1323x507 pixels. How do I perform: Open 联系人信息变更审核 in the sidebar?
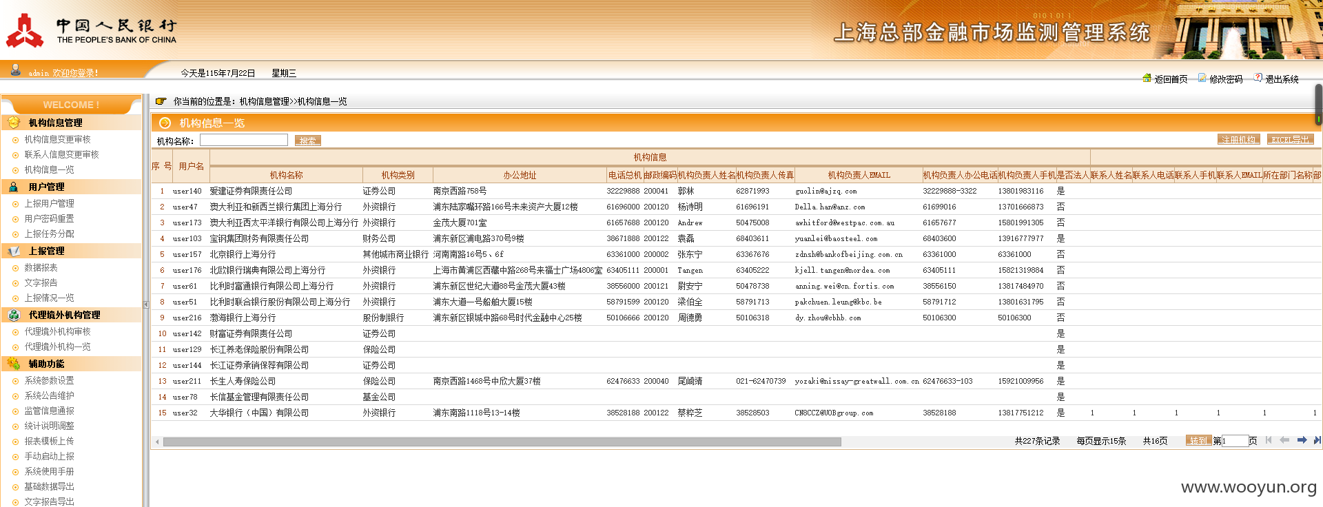62,154
